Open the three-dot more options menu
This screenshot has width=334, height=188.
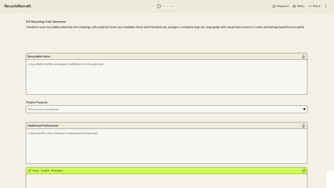(x=326, y=6)
